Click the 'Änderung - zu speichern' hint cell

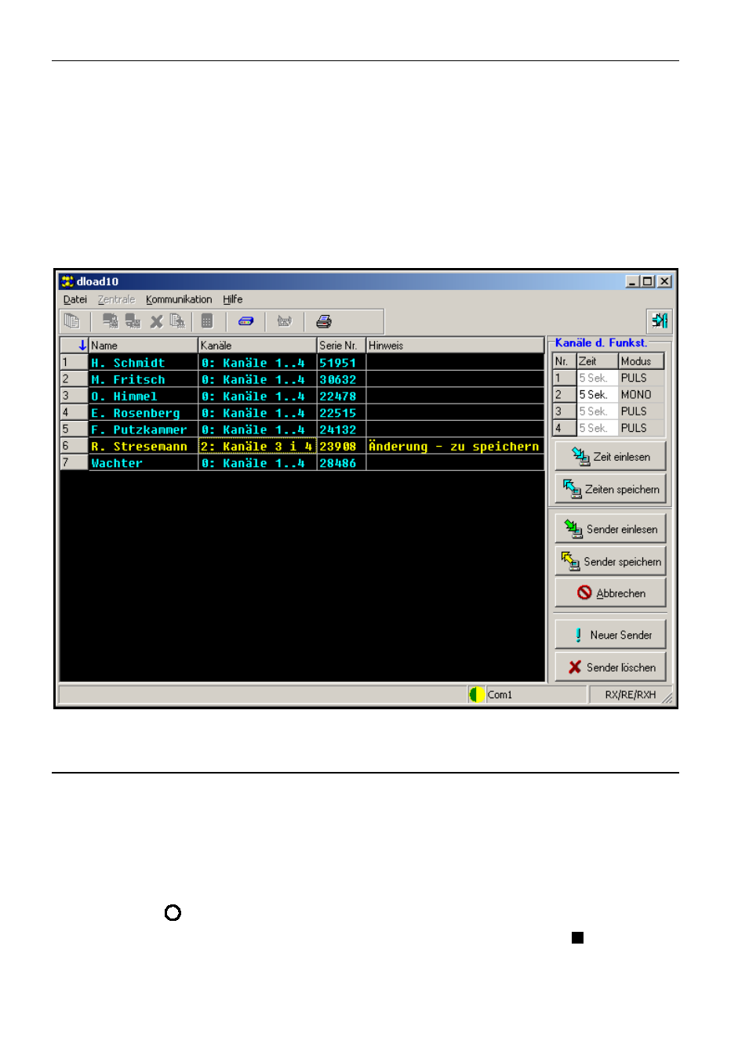click(x=455, y=447)
